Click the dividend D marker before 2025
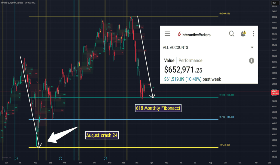The image size is (280, 165). pos(105,158)
